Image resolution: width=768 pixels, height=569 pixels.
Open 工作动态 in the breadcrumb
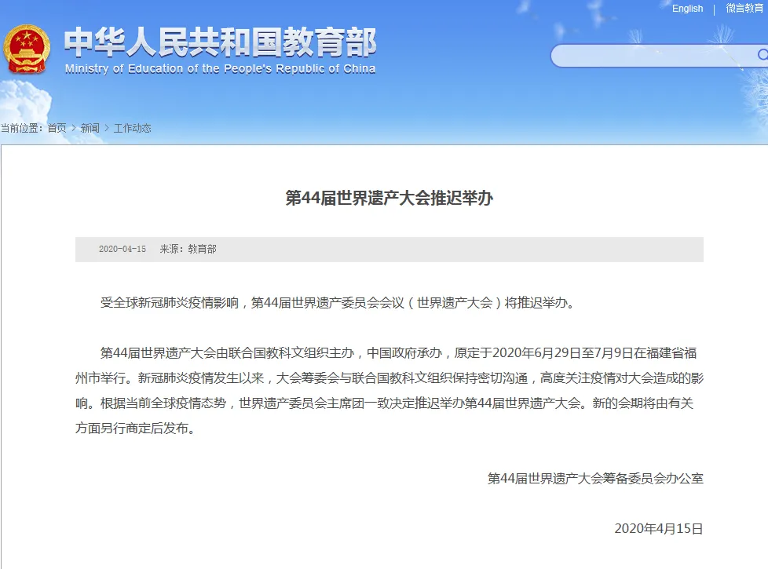pos(132,128)
